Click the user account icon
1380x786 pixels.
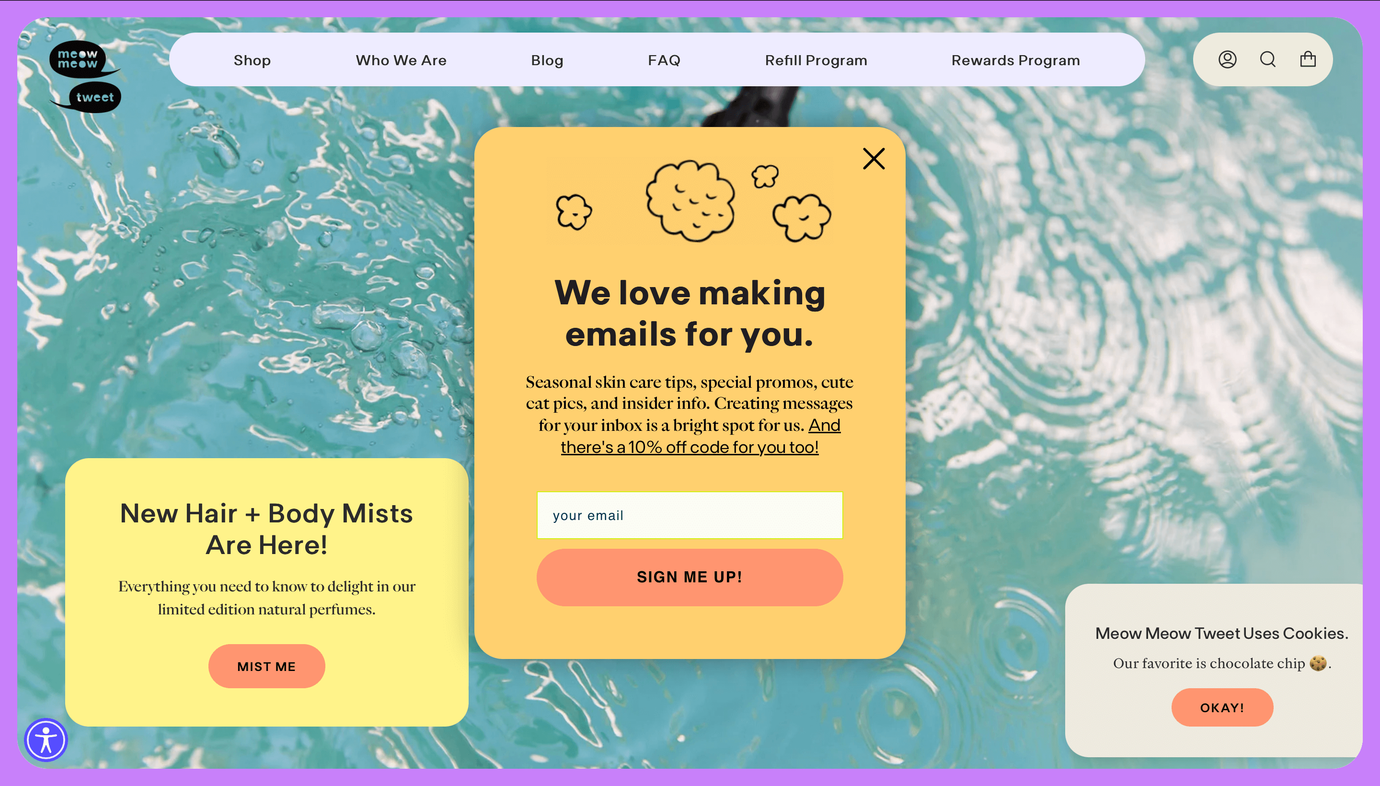tap(1228, 60)
